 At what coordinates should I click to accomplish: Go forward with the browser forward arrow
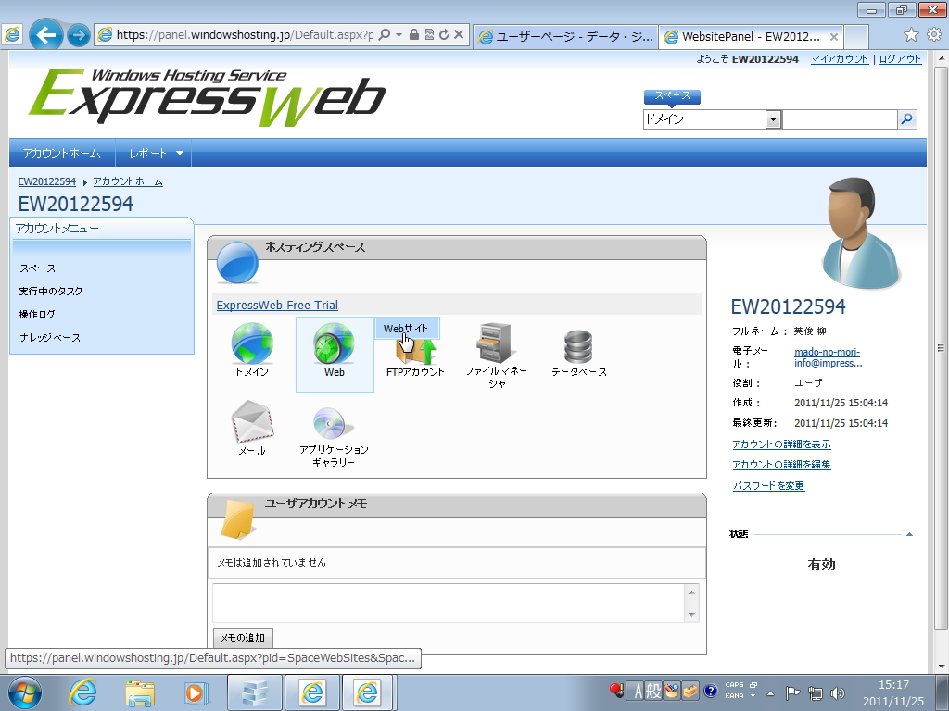click(x=78, y=35)
